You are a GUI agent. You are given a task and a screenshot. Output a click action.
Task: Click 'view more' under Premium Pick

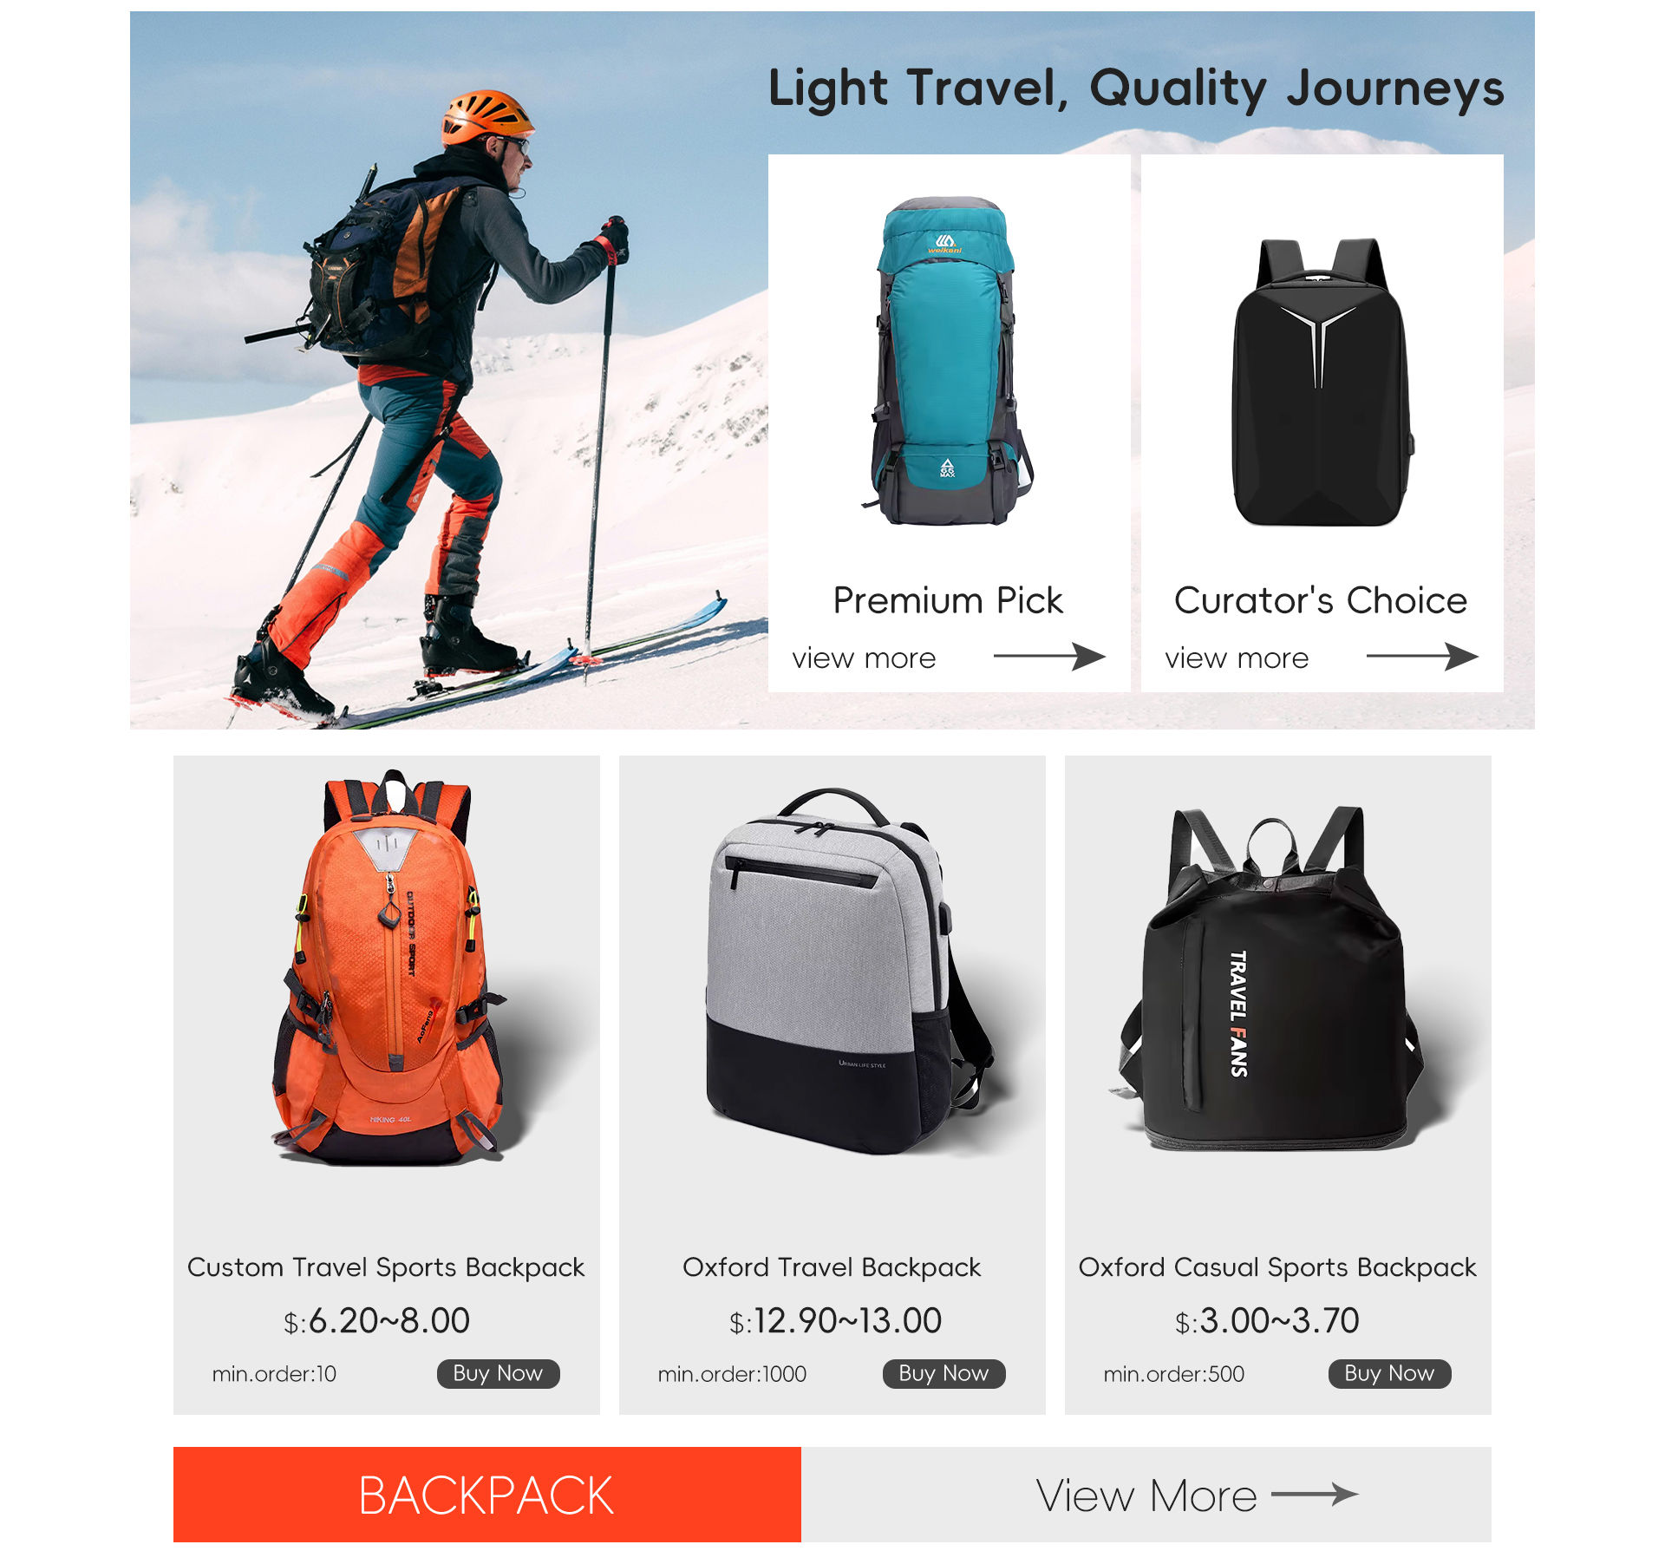point(864,658)
